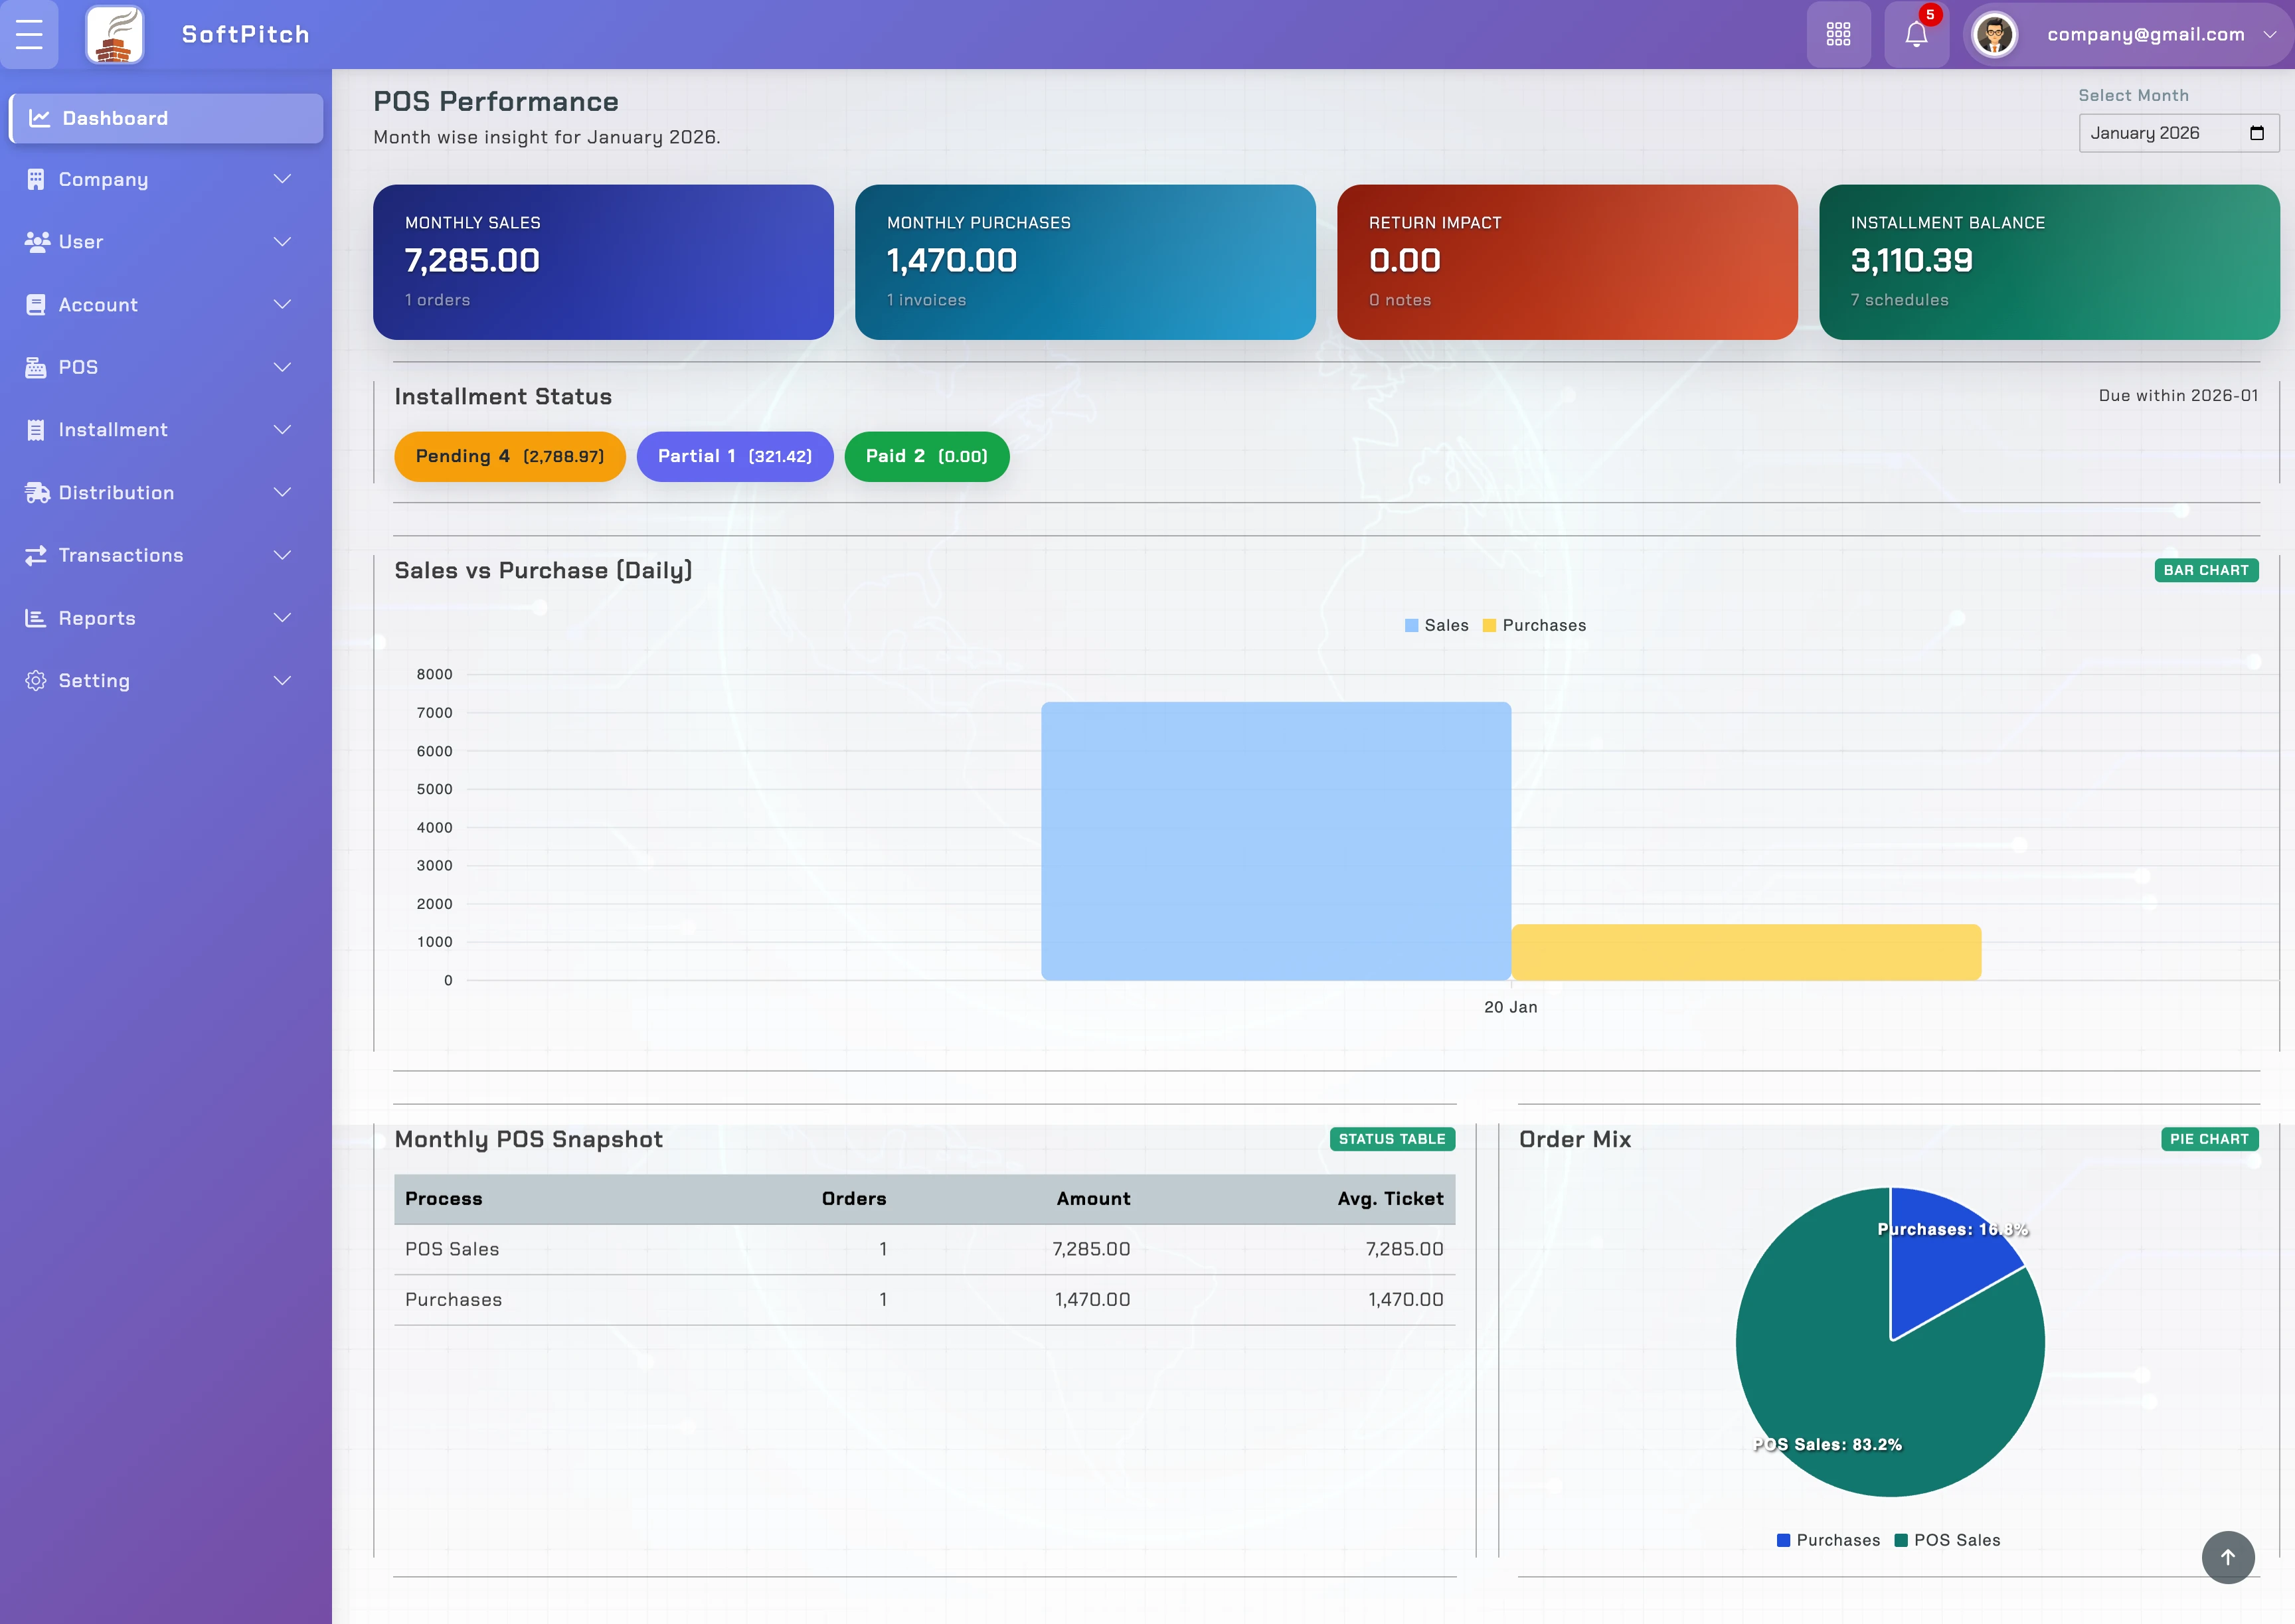Click the Pending 4 status badge

coord(509,456)
